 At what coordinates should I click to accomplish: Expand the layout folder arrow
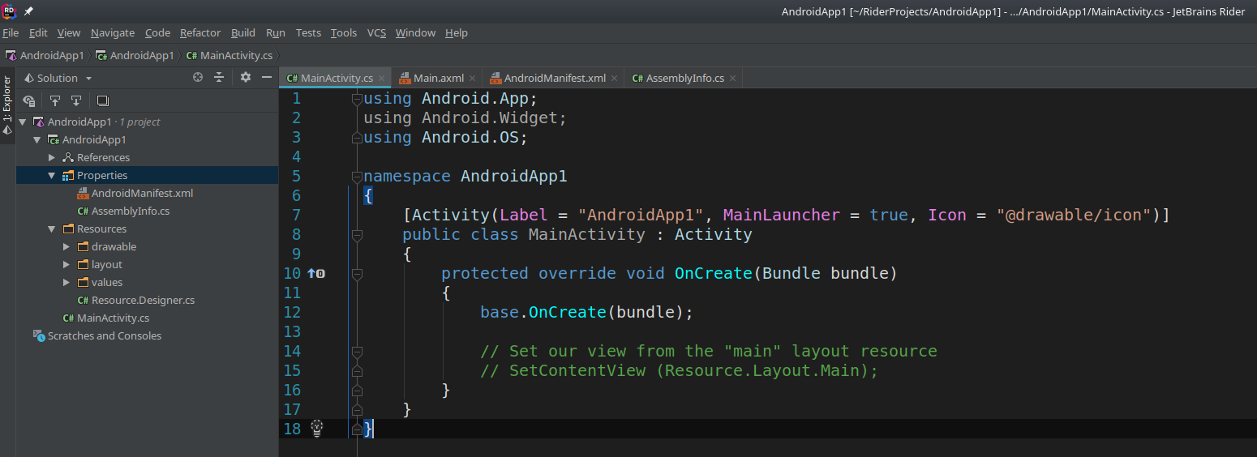pyautogui.click(x=66, y=265)
